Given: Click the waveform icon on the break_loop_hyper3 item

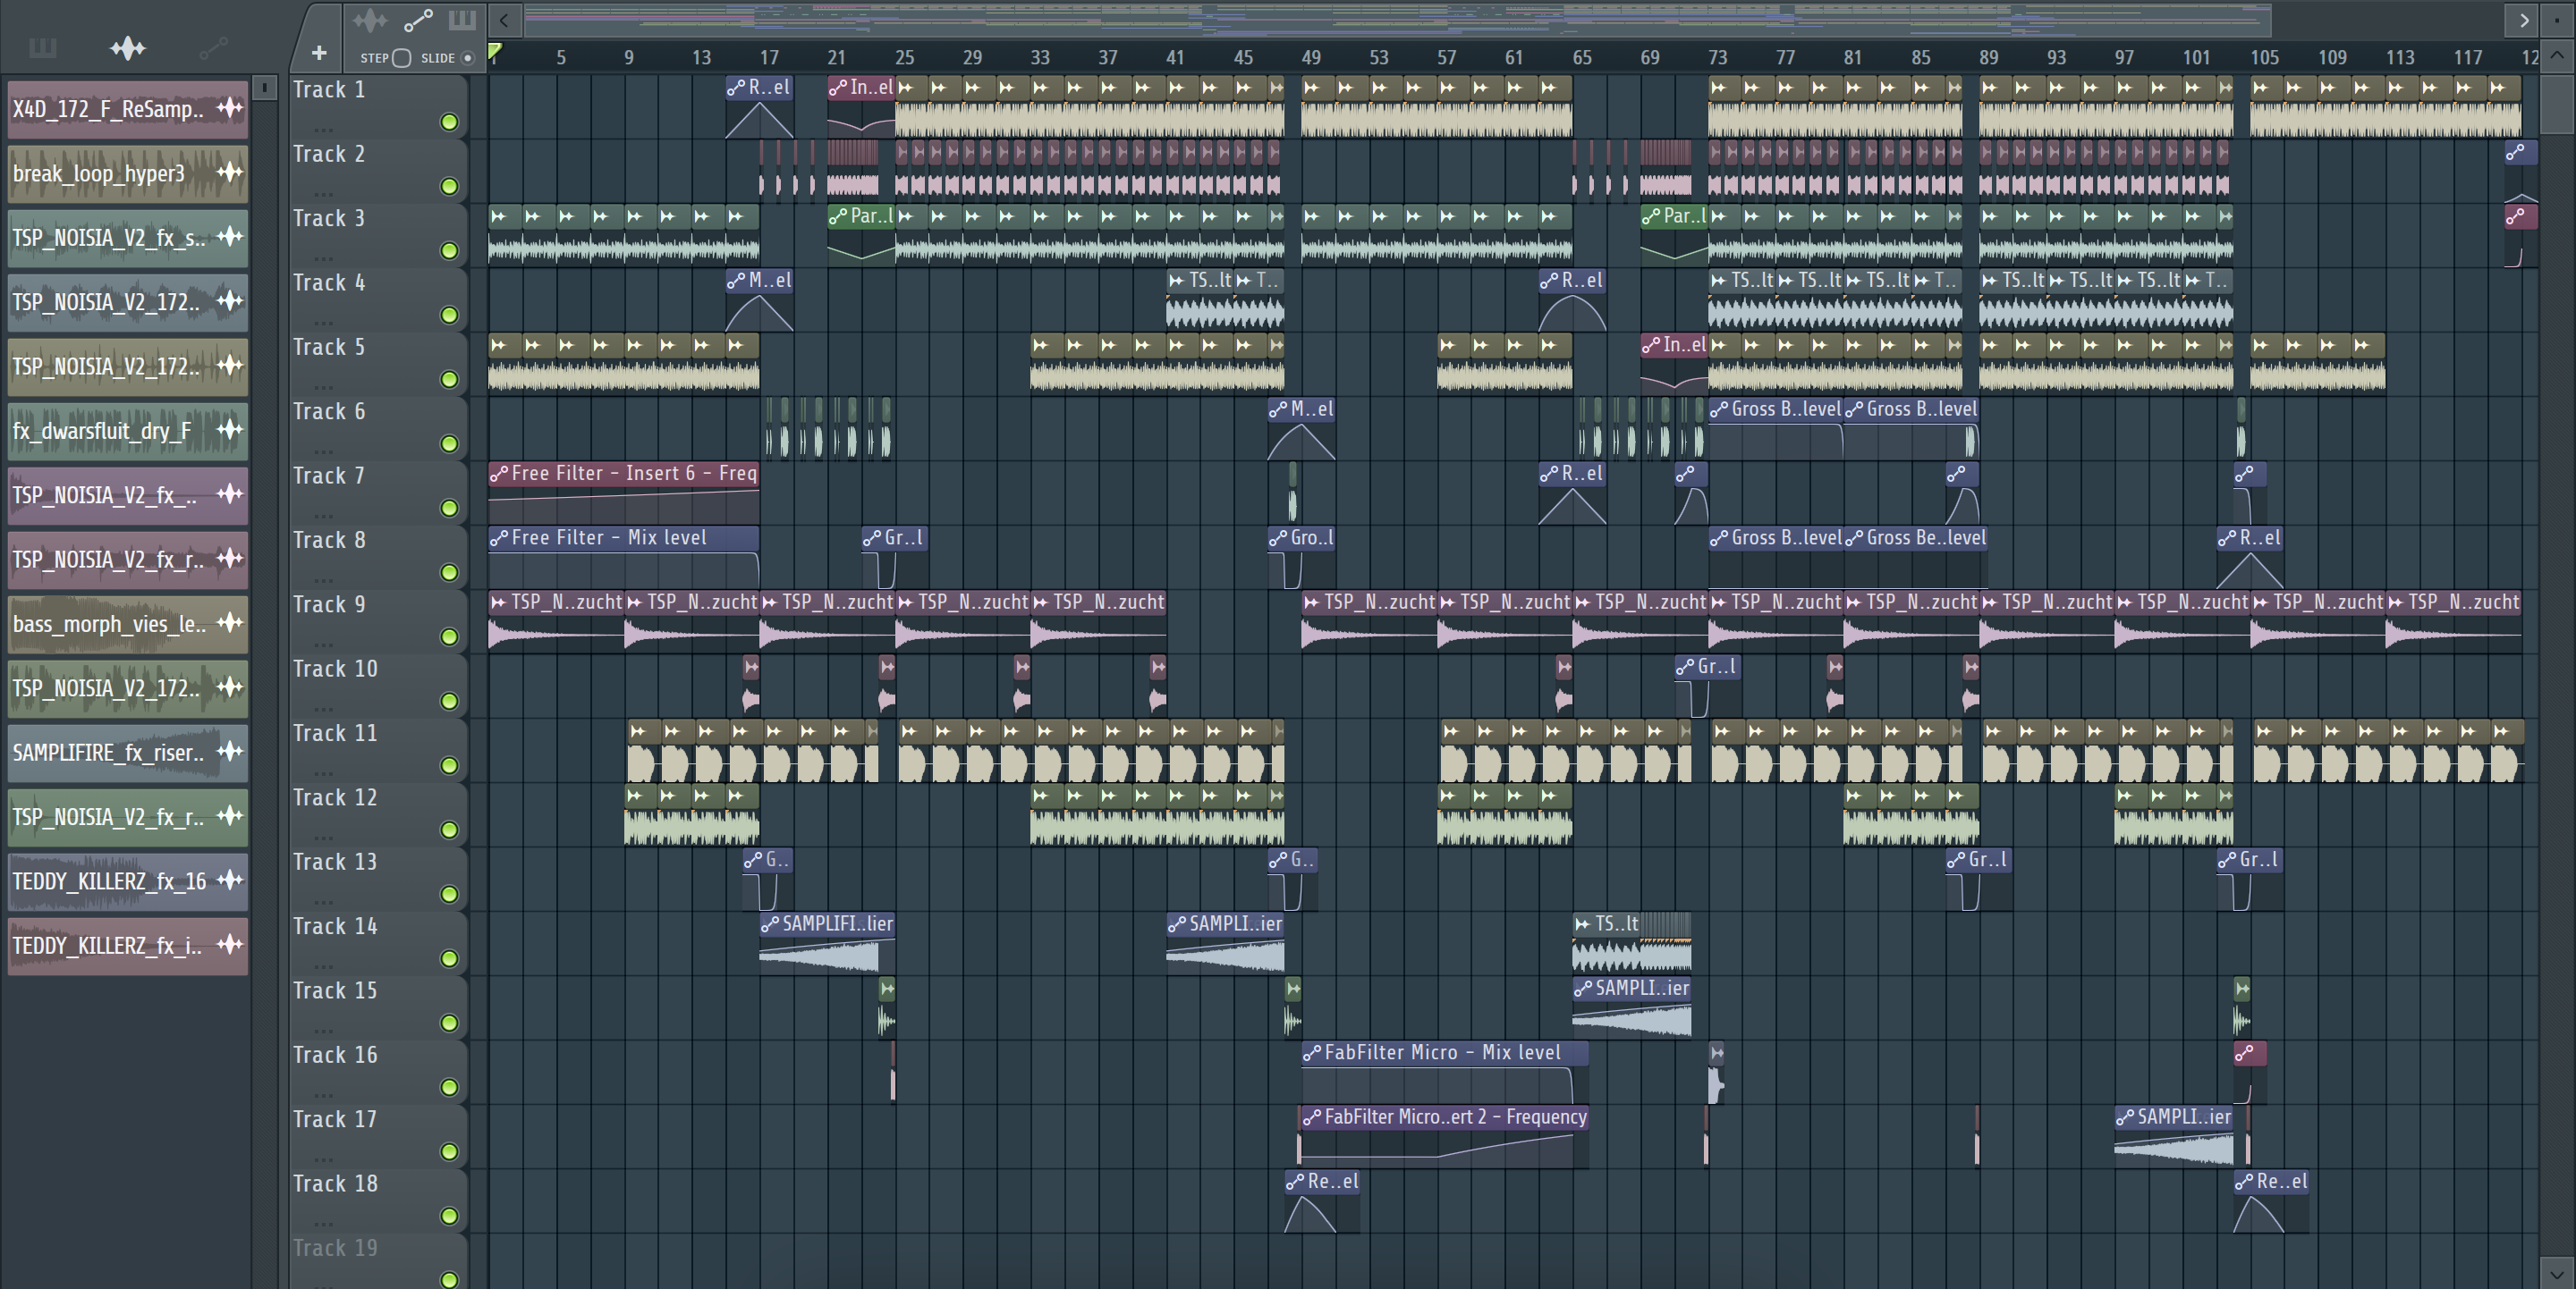Looking at the screenshot, I should coord(230,172).
